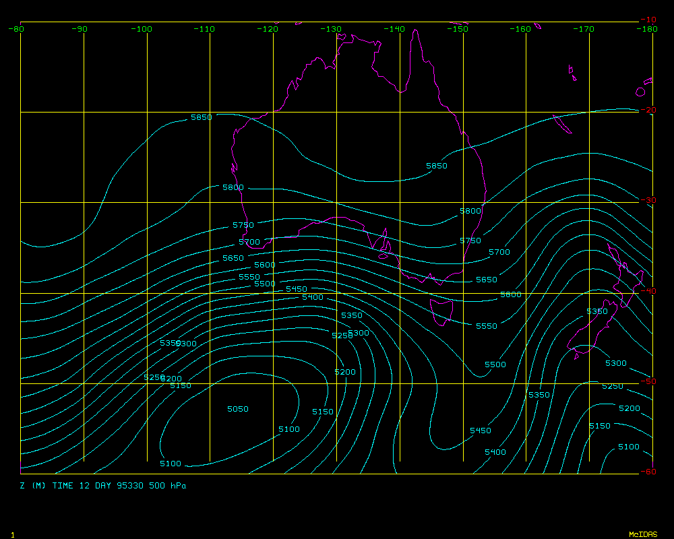Click the -100 longitude label at top
The height and width of the screenshot is (539, 674).
142,29
